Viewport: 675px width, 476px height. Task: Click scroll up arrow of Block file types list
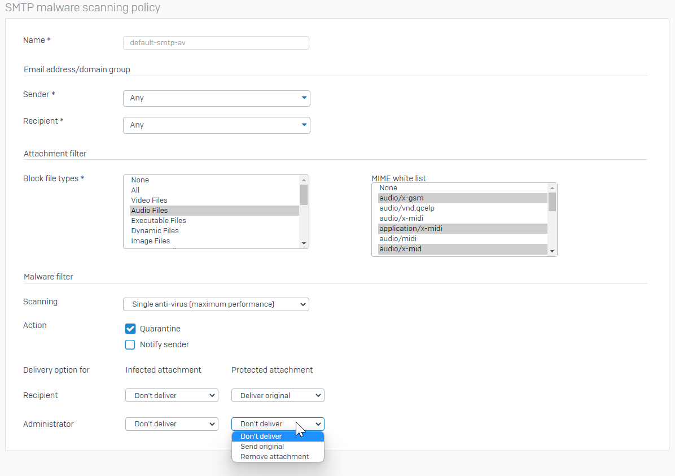pyautogui.click(x=304, y=180)
